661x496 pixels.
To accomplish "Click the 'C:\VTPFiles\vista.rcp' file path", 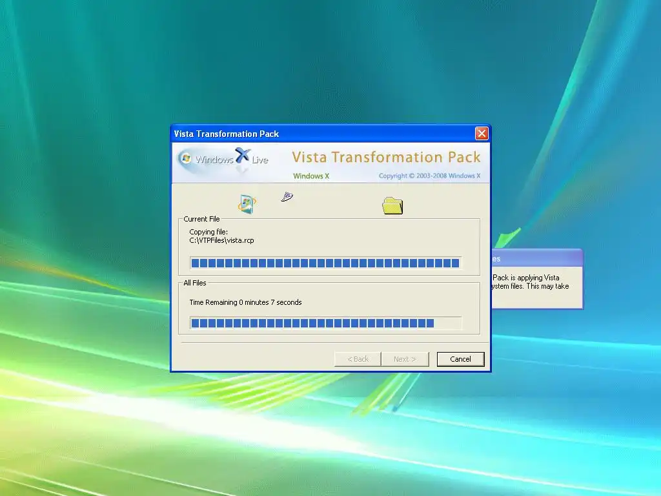I will [x=222, y=240].
